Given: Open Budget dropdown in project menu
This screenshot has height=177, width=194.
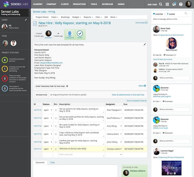Looking at the screenshot, I should pos(77,17).
